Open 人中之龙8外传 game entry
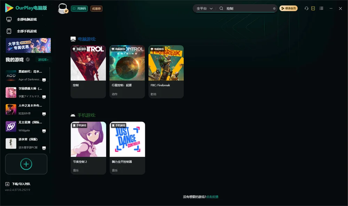Screen dimensions: 348x206 point(26,109)
